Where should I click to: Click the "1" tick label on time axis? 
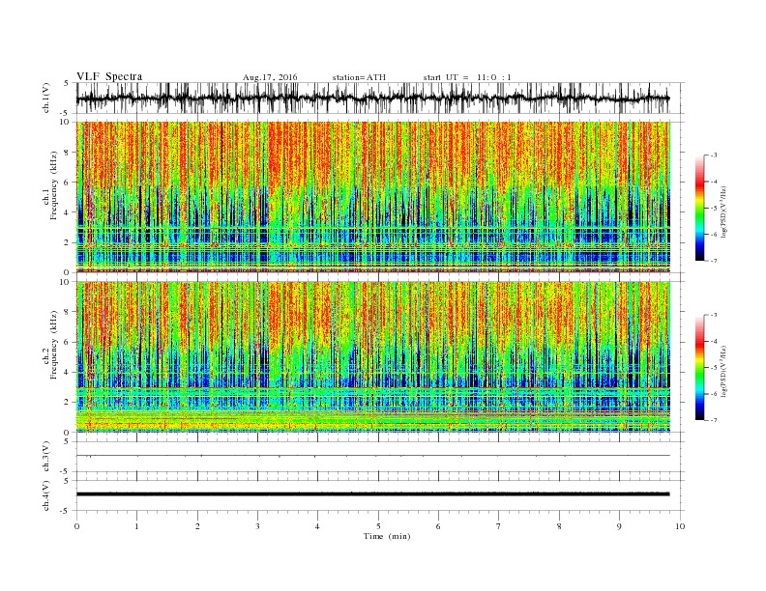[136, 526]
